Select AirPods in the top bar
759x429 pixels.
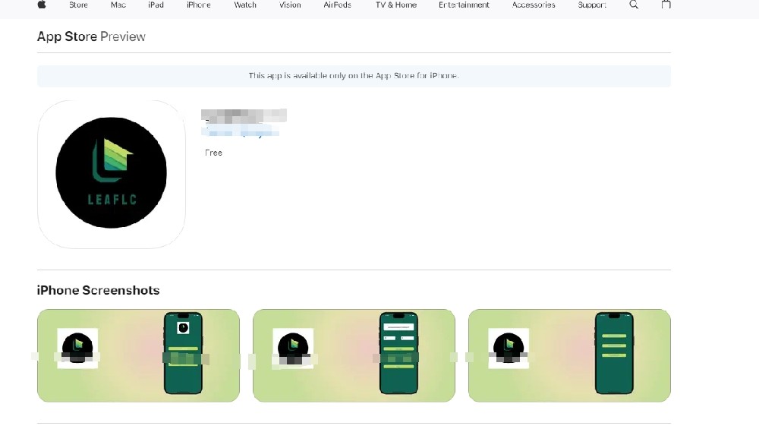coord(337,5)
